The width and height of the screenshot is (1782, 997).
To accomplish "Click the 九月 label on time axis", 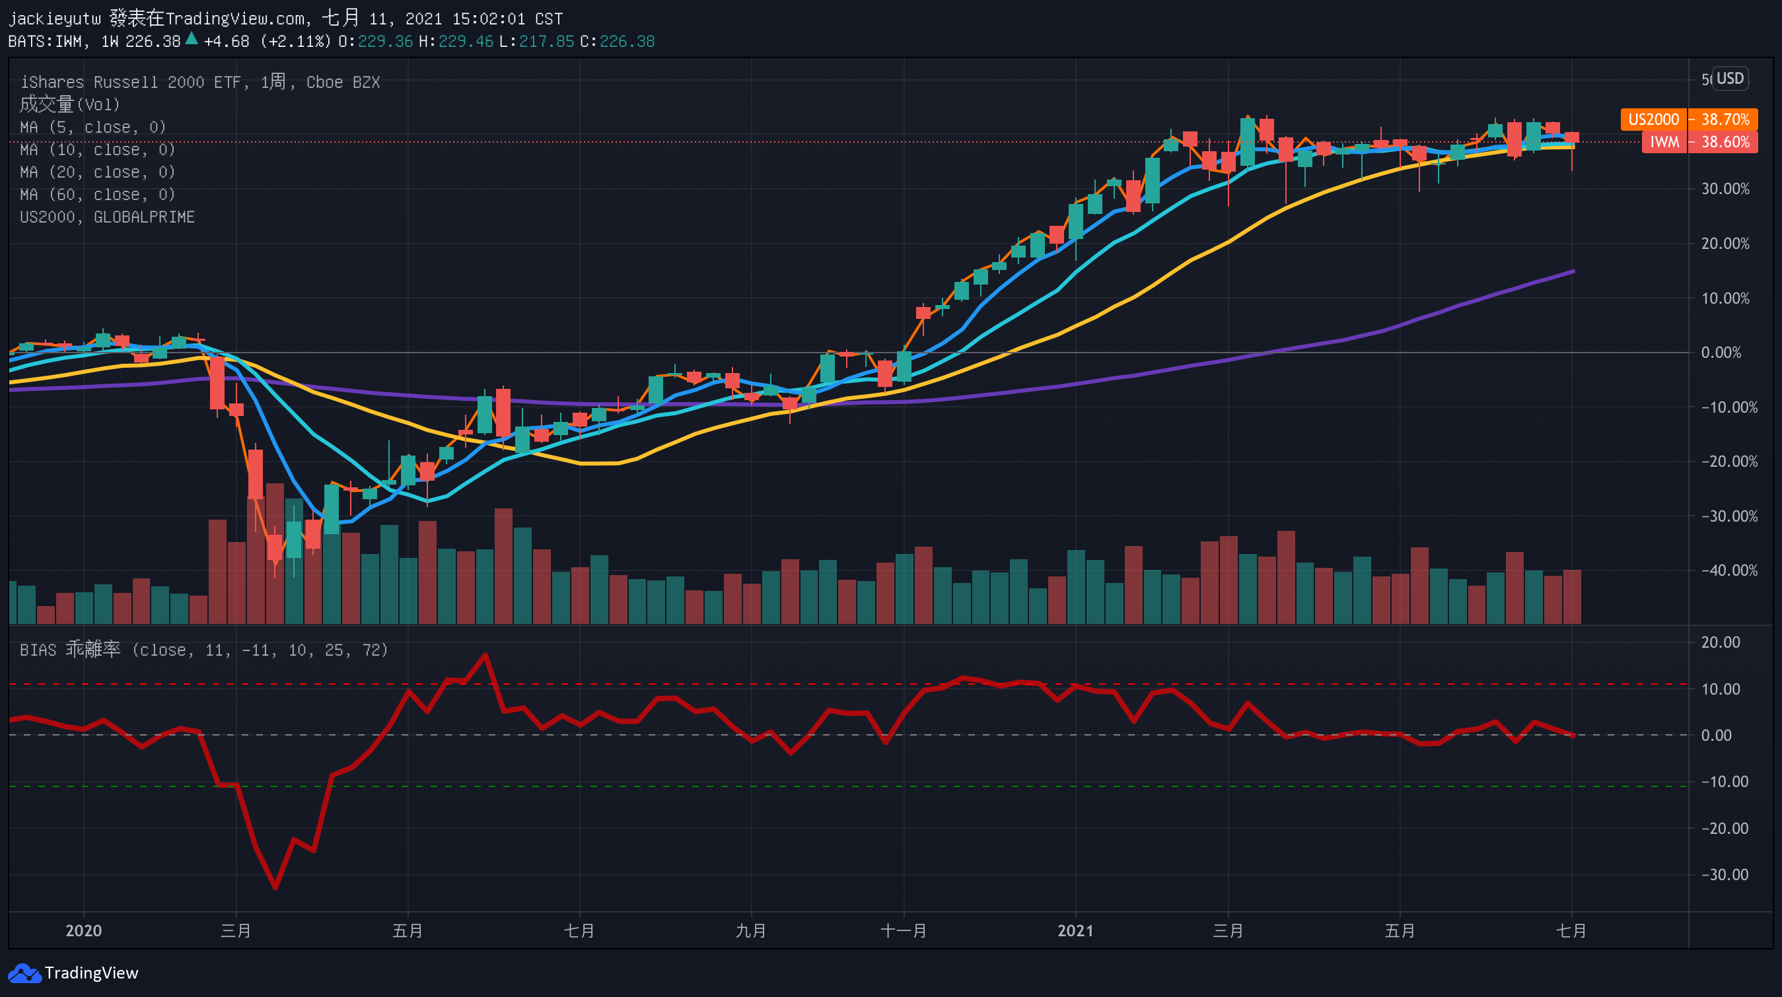I will pyautogui.click(x=750, y=930).
